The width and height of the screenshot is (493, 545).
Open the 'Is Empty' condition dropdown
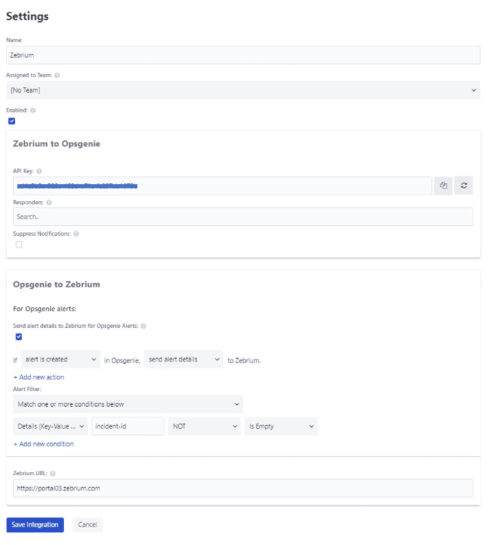[x=280, y=425]
